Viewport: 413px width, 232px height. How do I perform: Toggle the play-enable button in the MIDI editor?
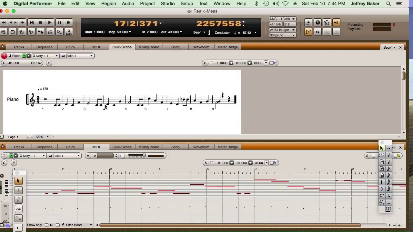point(11,156)
